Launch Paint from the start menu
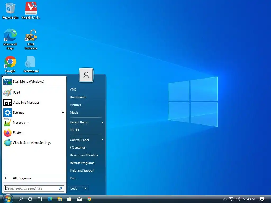 click(x=34, y=93)
